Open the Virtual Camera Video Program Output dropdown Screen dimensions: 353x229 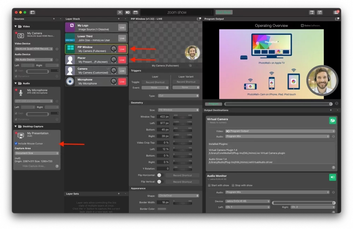(280, 131)
